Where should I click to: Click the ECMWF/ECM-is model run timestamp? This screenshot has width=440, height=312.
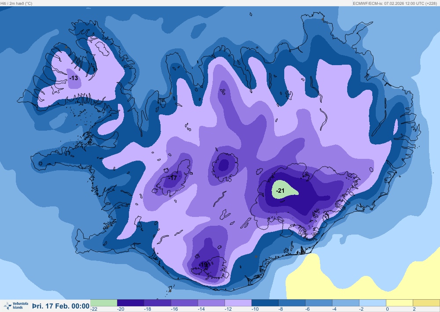pos(395,4)
